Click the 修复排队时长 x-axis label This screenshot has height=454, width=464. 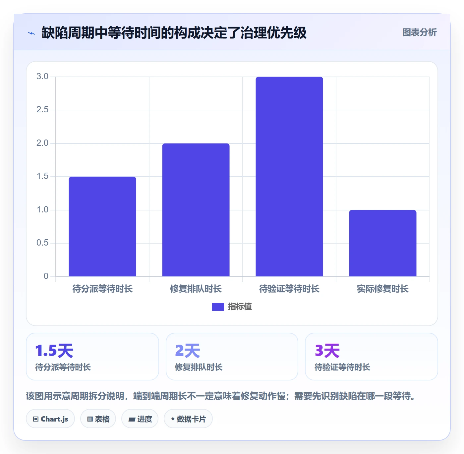pyautogui.click(x=196, y=289)
